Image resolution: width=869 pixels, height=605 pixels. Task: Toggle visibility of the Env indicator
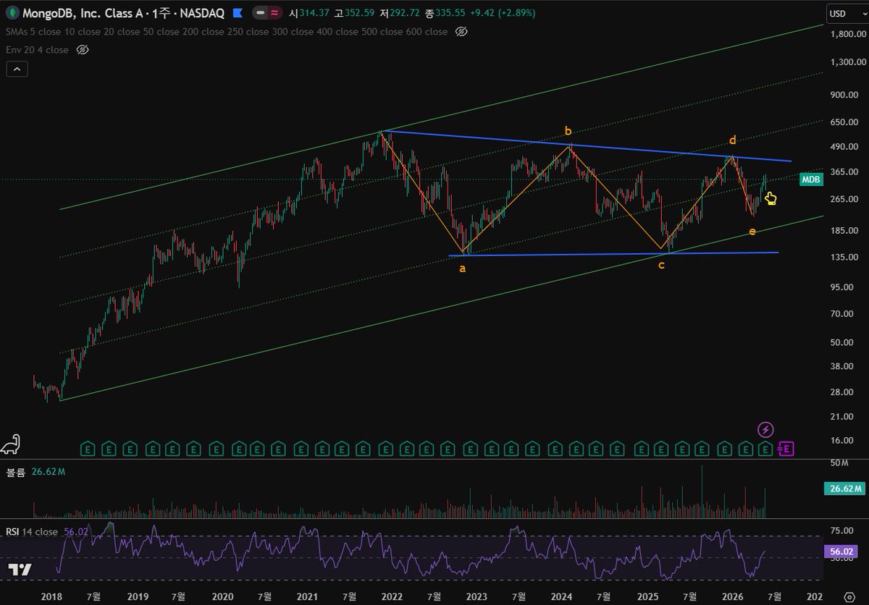point(82,50)
